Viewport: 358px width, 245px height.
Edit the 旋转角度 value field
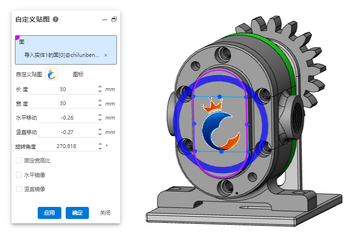pos(67,146)
